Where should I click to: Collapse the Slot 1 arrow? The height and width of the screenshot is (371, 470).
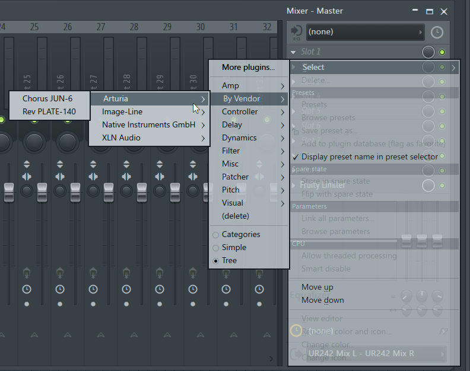tap(293, 52)
